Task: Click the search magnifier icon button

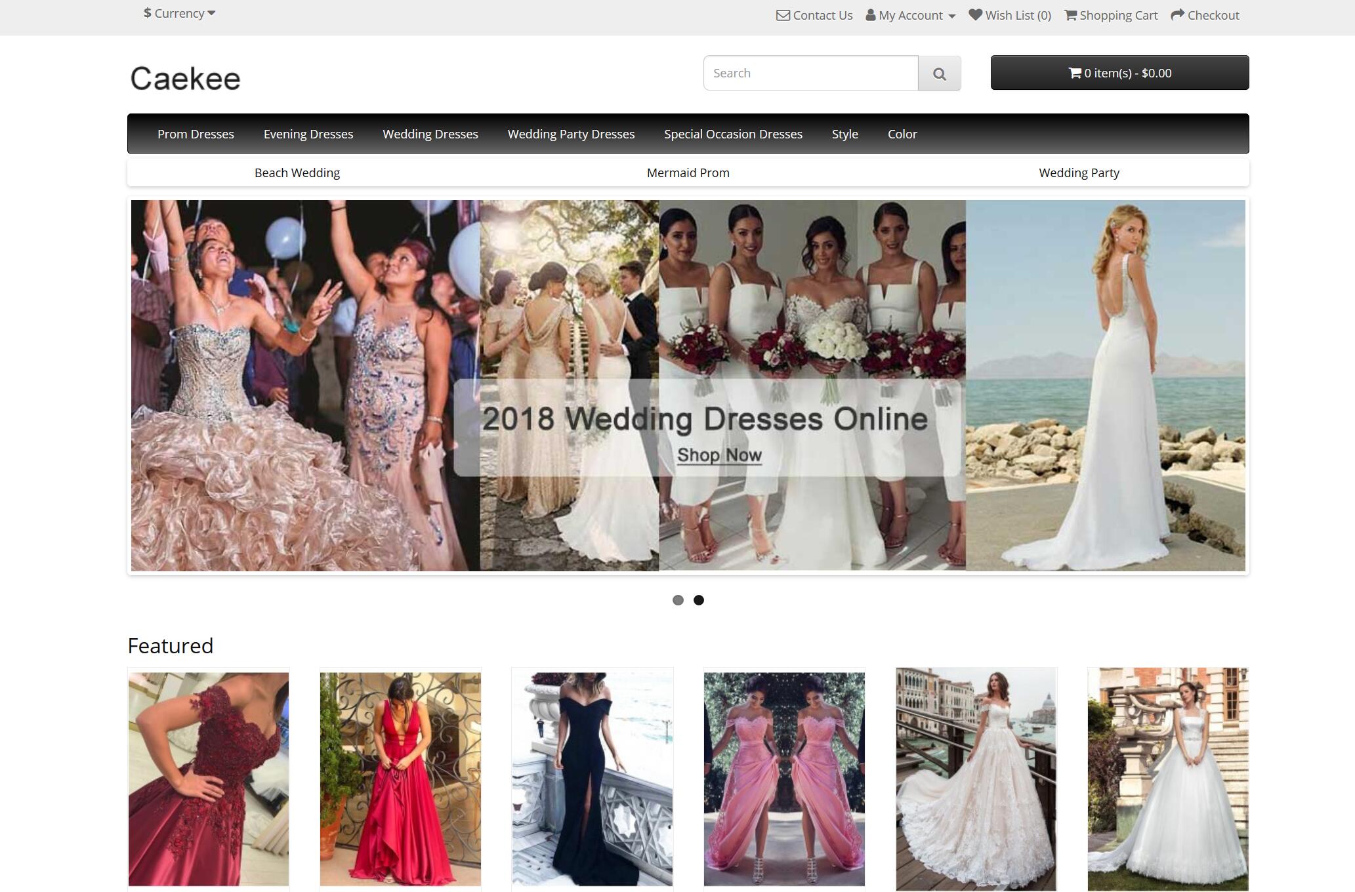Action: 939,73
